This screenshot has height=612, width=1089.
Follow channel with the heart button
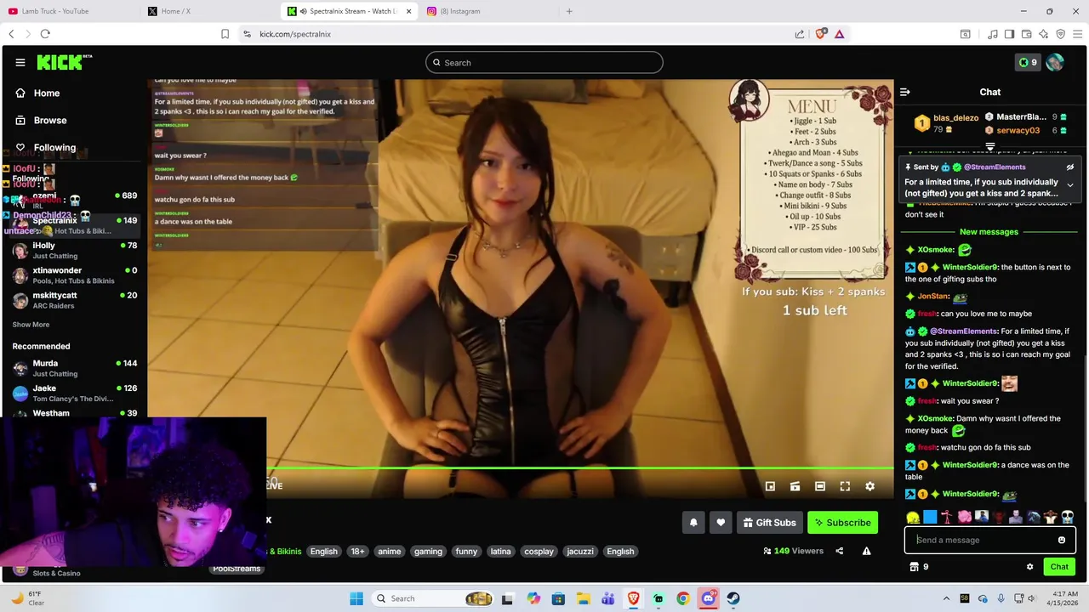(x=721, y=523)
